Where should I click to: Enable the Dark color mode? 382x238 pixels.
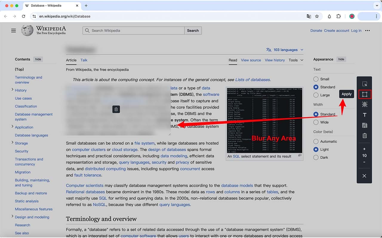tap(316, 157)
